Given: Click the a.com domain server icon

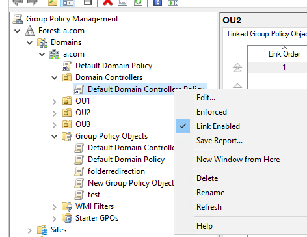Looking at the screenshot, I should (x=54, y=54).
